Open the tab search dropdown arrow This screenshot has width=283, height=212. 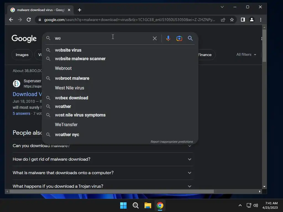click(222, 7)
